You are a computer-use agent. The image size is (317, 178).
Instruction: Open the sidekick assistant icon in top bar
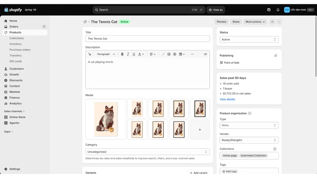[269, 9]
